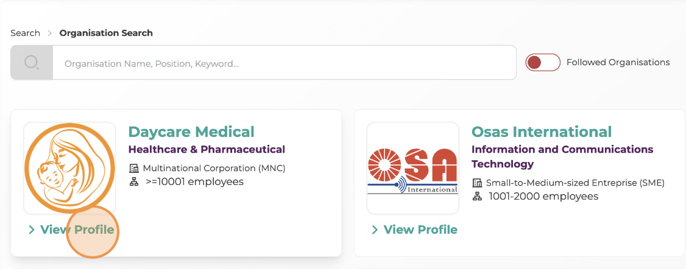Click the Organisation Search breadcrumb

(x=106, y=33)
